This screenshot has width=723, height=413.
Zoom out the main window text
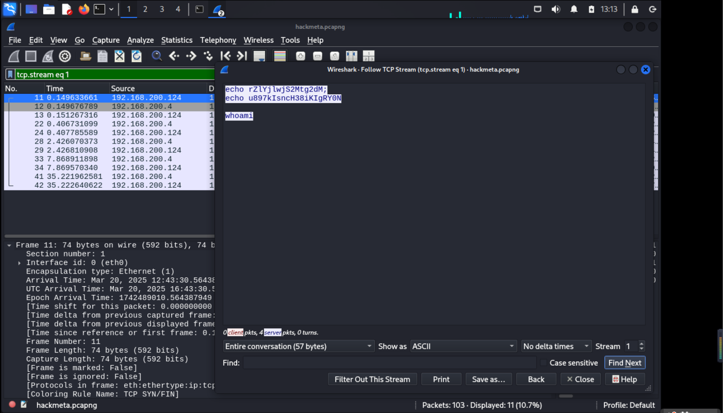tap(318, 56)
